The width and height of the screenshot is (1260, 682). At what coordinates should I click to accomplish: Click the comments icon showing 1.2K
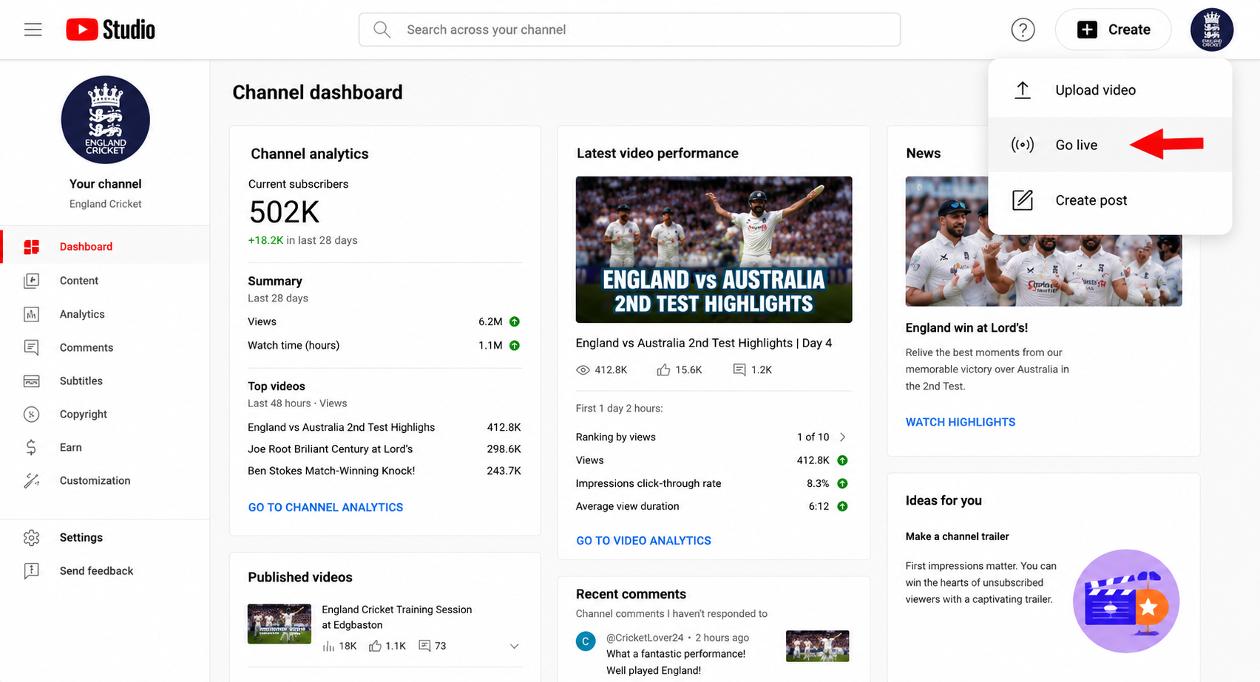[x=739, y=369]
